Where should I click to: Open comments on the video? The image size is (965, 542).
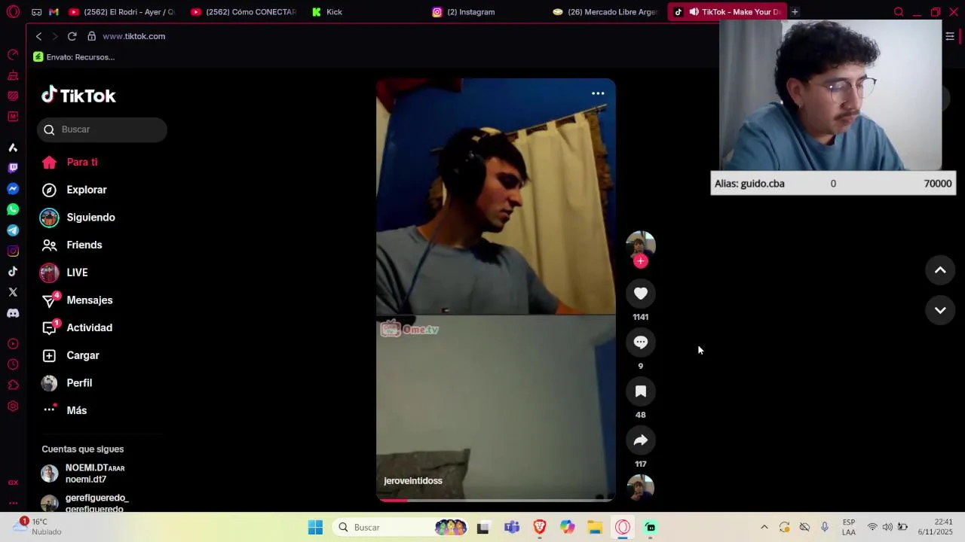tap(641, 343)
